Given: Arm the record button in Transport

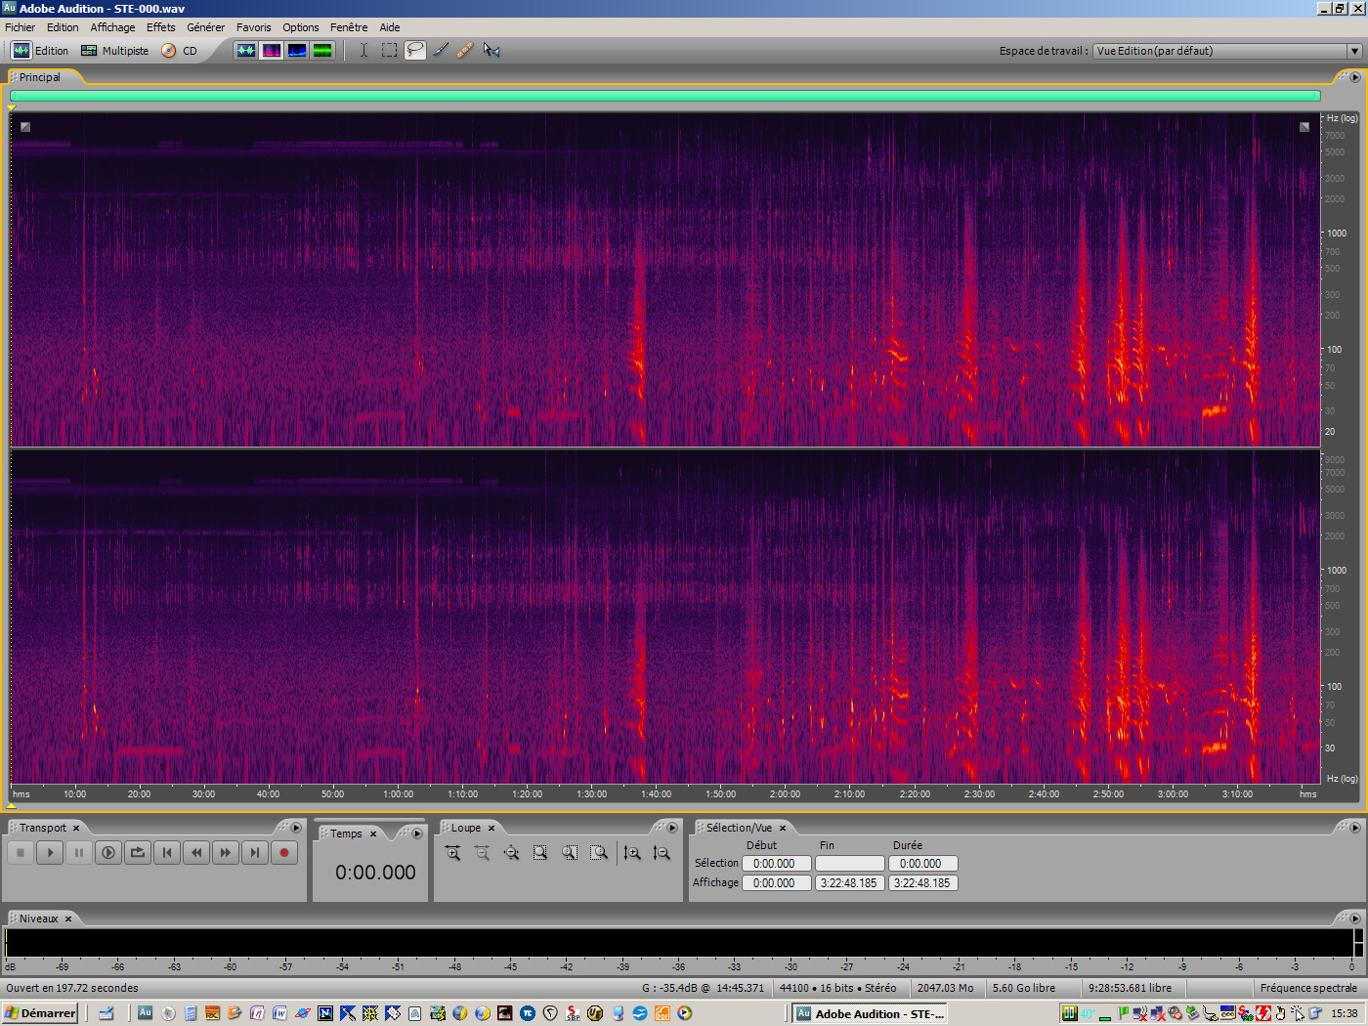Looking at the screenshot, I should (x=284, y=852).
